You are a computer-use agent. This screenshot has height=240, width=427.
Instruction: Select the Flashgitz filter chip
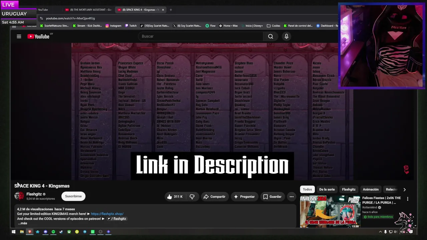[x=349, y=189]
